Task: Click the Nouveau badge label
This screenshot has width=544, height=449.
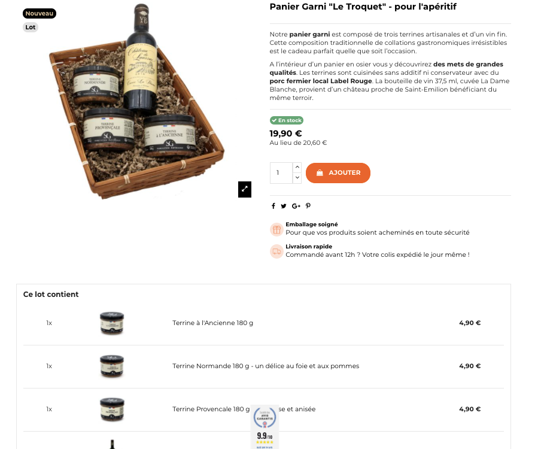Action: (39, 14)
